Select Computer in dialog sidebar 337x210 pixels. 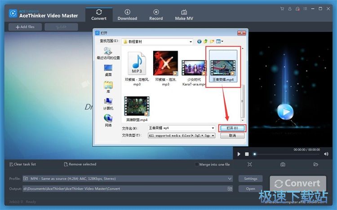[x=108, y=104]
